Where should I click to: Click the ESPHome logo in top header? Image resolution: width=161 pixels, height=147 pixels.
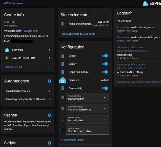(145, 3)
